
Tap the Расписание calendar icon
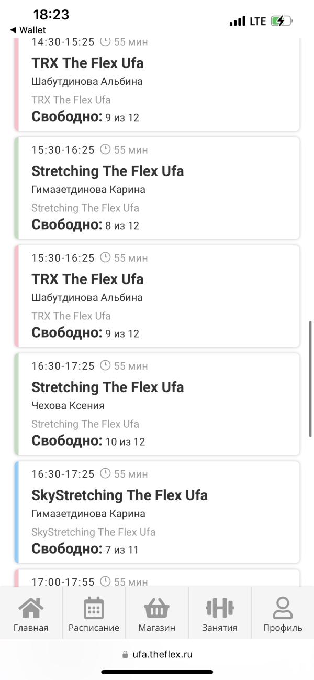pyautogui.click(x=94, y=608)
